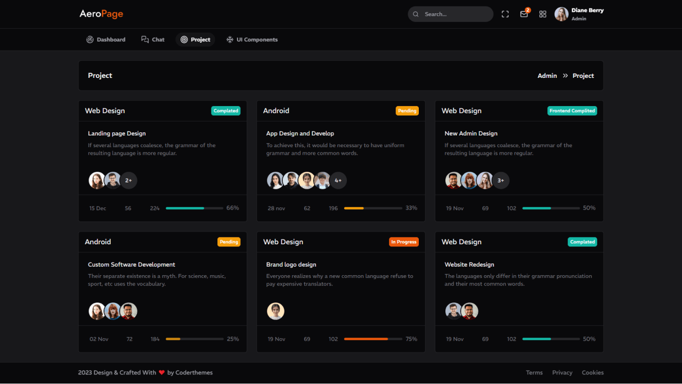Click the Chat bubbles icon

click(x=145, y=39)
